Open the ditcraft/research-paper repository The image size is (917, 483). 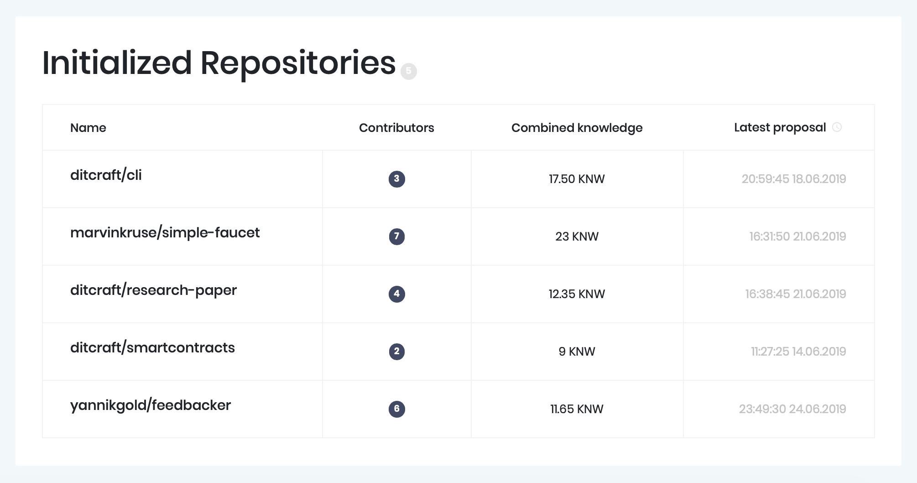click(153, 291)
